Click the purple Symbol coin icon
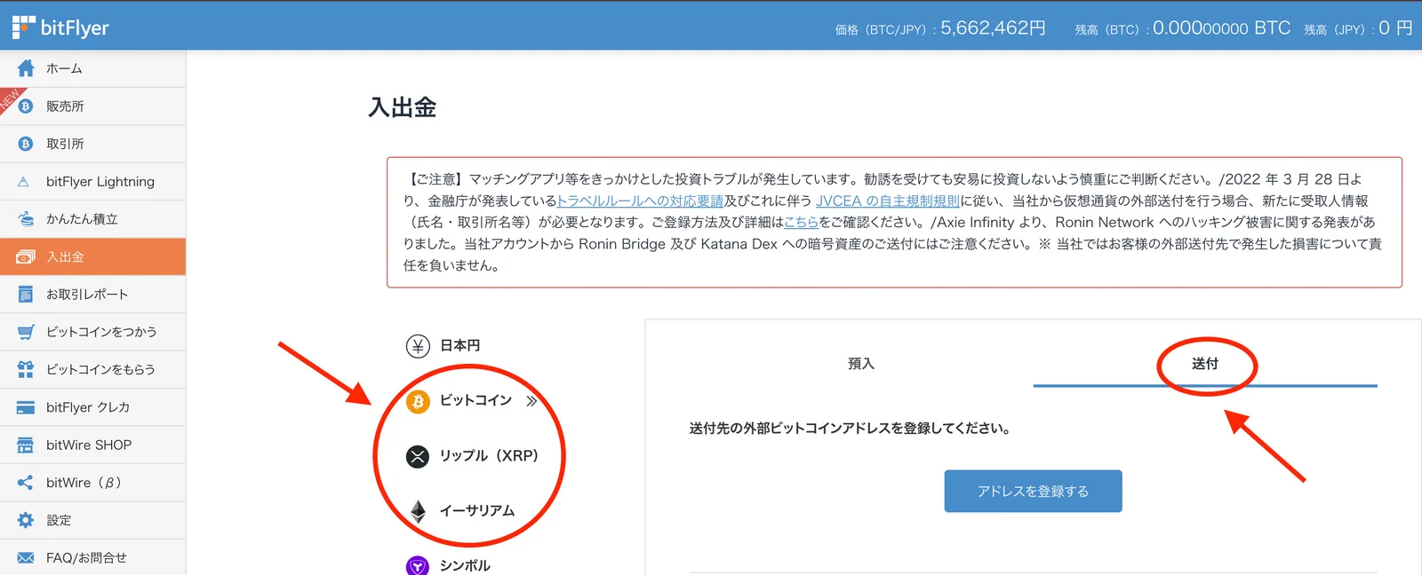The height and width of the screenshot is (575, 1422). click(x=418, y=565)
